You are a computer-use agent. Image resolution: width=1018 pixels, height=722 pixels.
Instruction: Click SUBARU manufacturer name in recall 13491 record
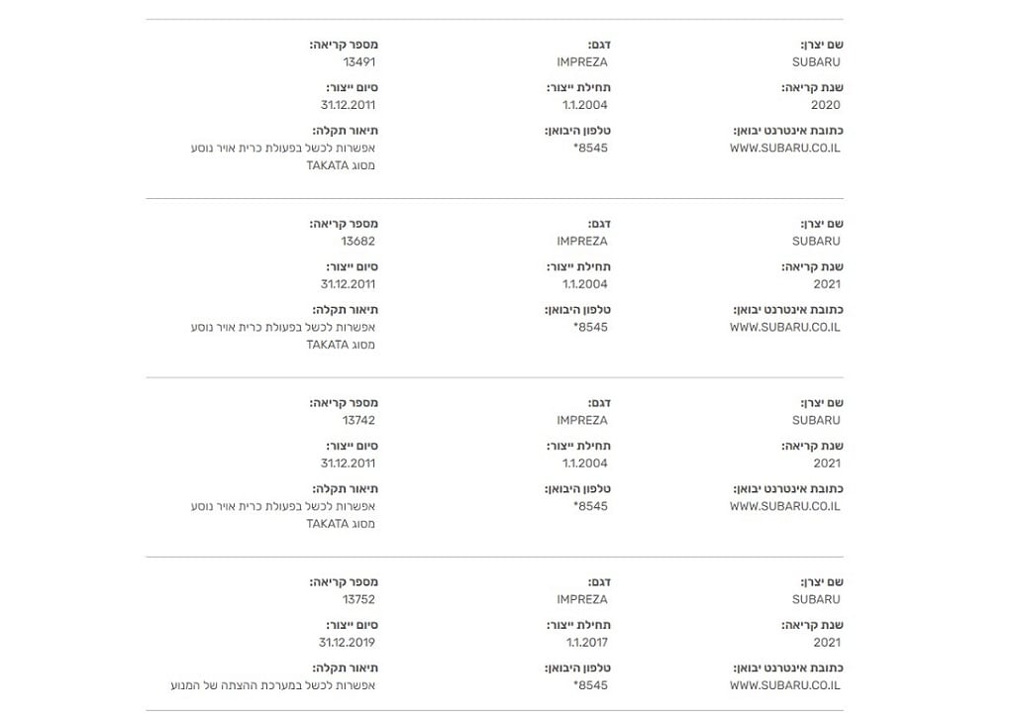pyautogui.click(x=816, y=62)
